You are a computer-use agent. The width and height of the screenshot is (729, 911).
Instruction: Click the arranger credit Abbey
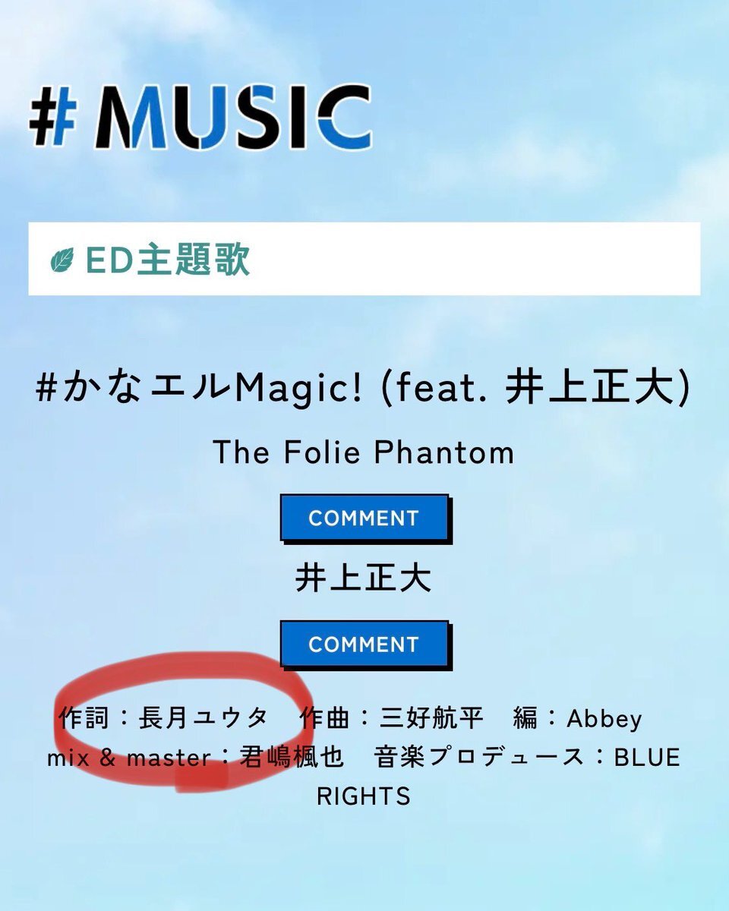tap(604, 718)
